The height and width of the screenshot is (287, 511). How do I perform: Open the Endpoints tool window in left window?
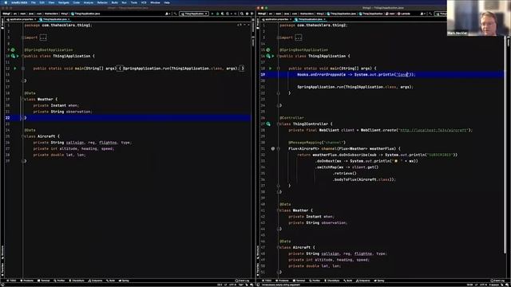[96, 281]
